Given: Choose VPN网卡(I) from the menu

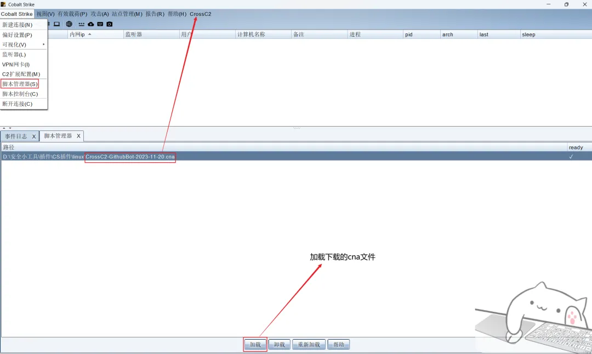Looking at the screenshot, I should point(24,65).
